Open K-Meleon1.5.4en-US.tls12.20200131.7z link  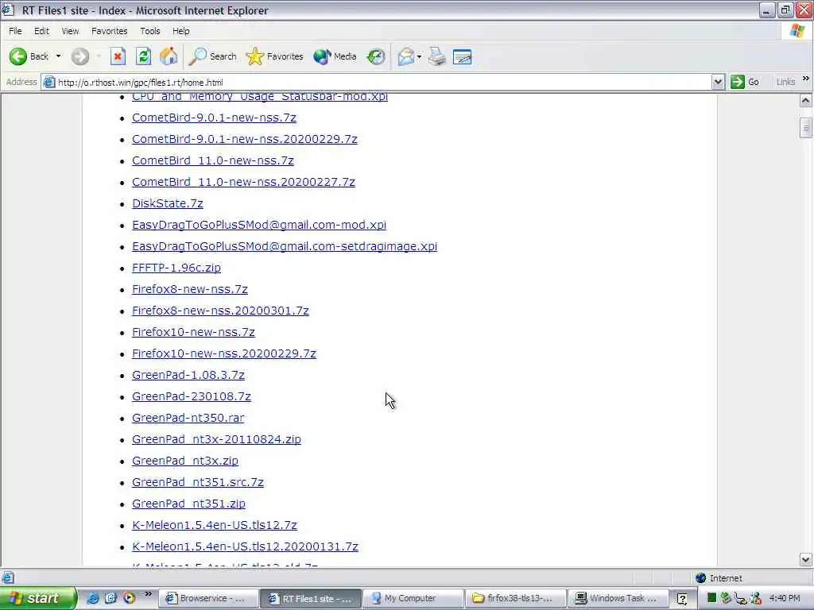245,546
